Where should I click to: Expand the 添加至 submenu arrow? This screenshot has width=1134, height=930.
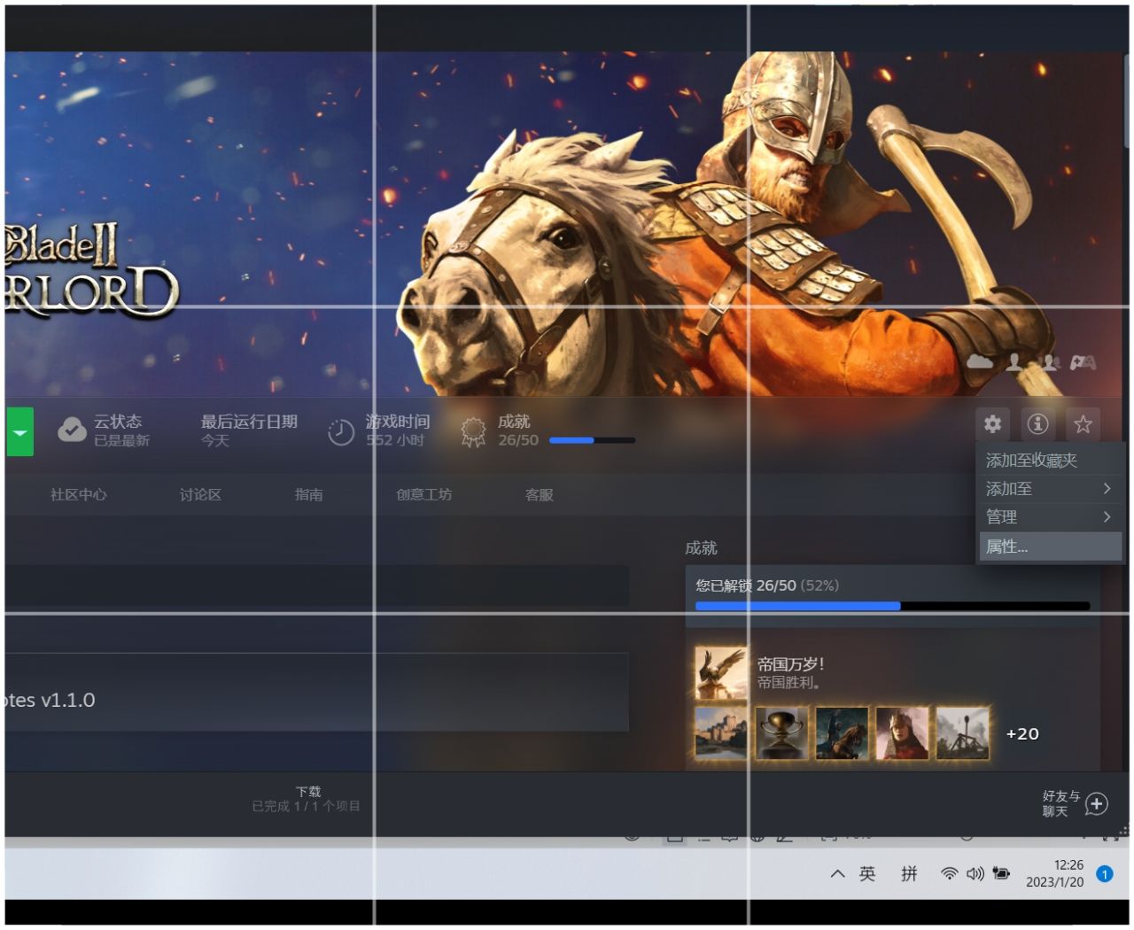1107,488
